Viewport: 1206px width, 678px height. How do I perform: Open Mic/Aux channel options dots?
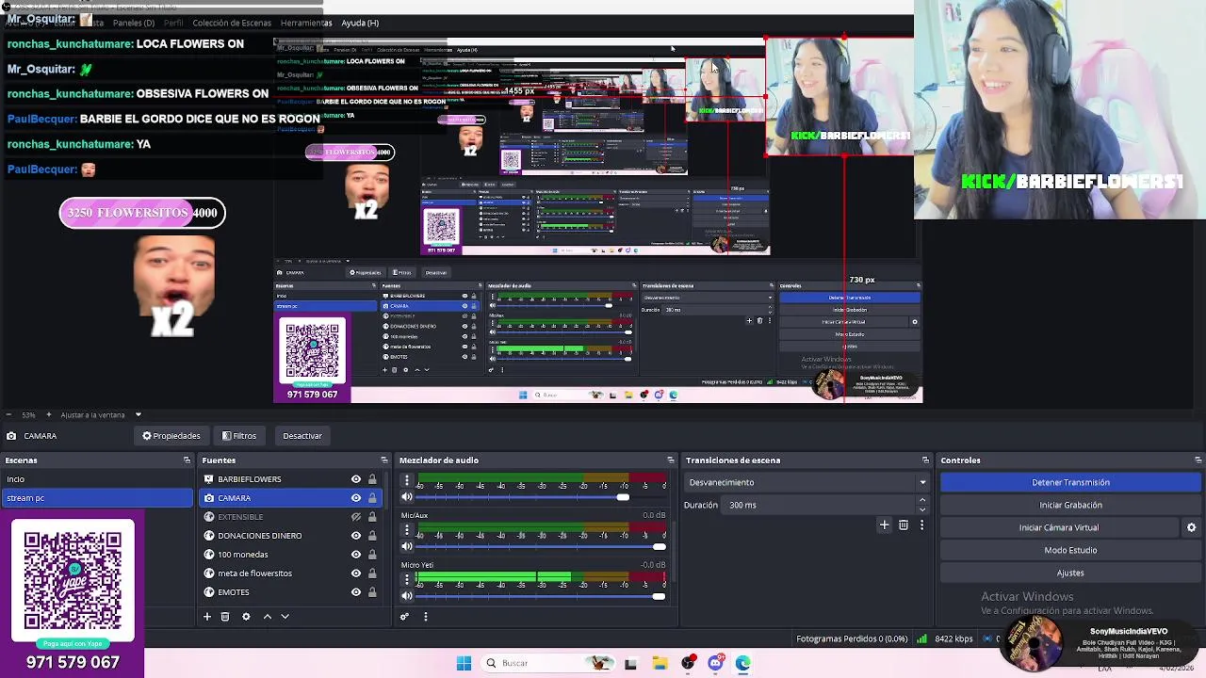click(x=407, y=530)
